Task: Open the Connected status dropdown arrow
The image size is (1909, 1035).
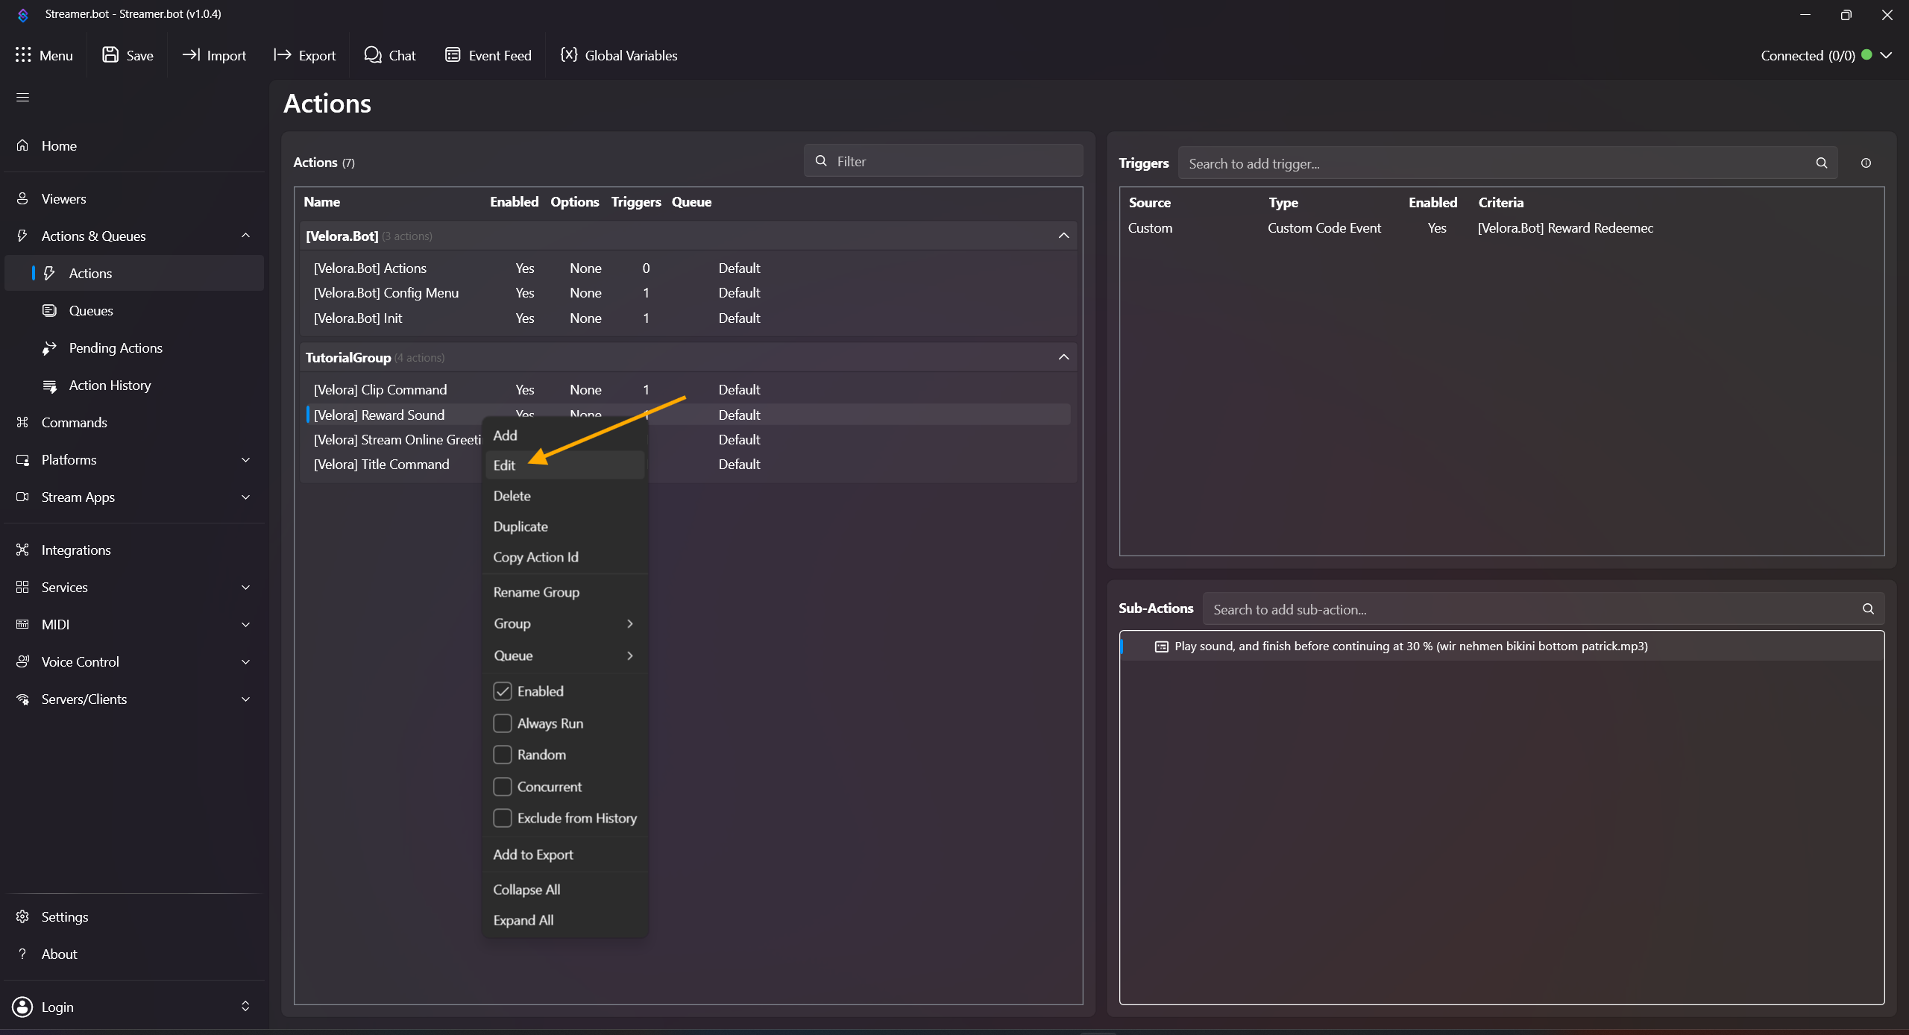Action: (x=1887, y=55)
